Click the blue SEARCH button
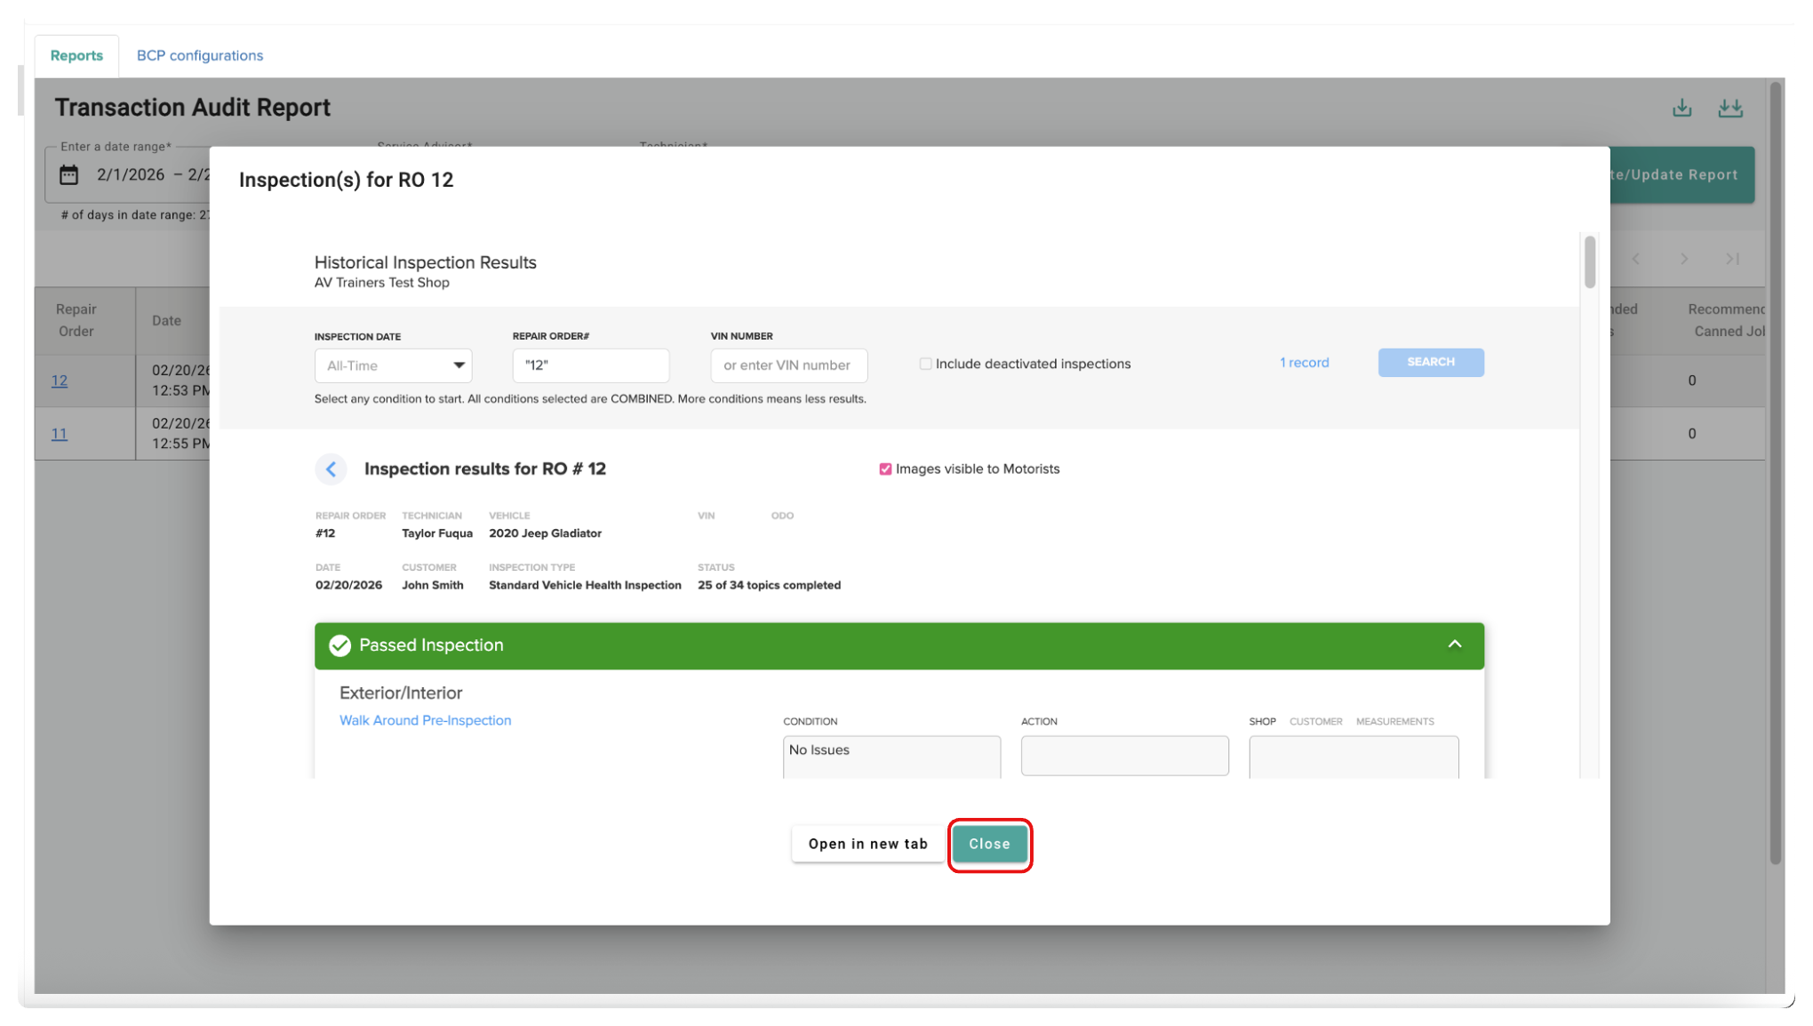 click(x=1431, y=362)
